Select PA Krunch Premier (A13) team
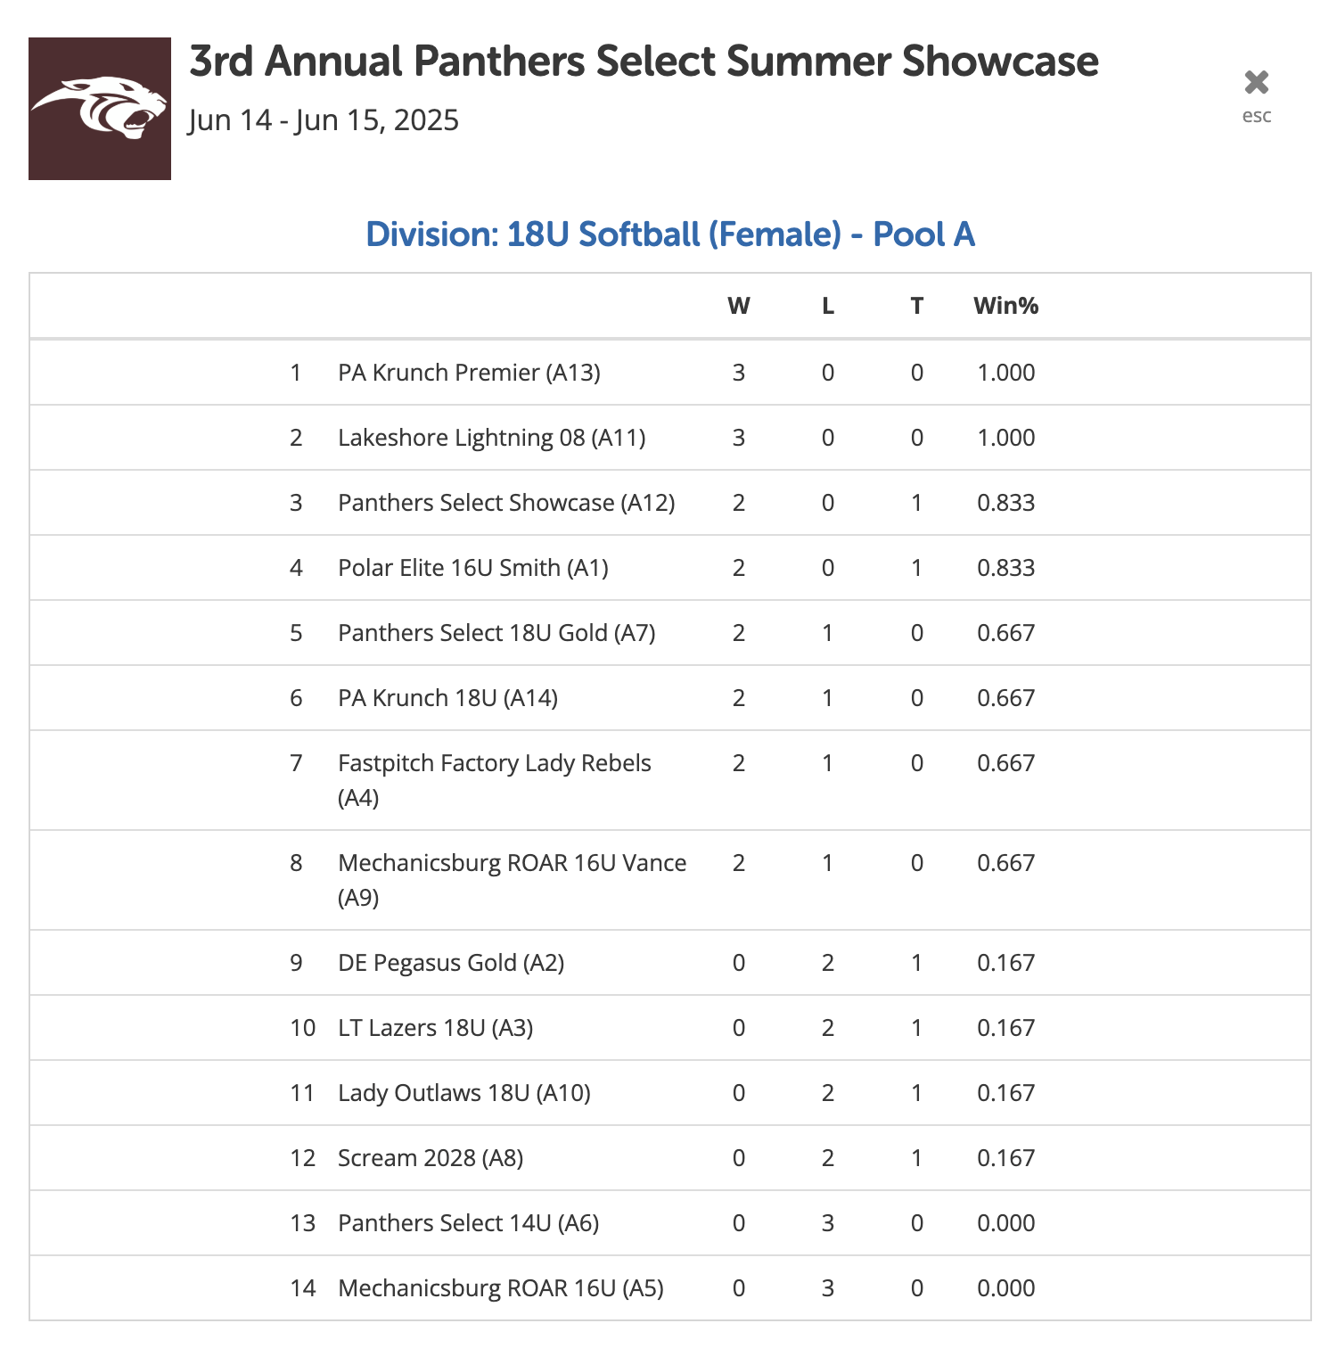 point(469,373)
